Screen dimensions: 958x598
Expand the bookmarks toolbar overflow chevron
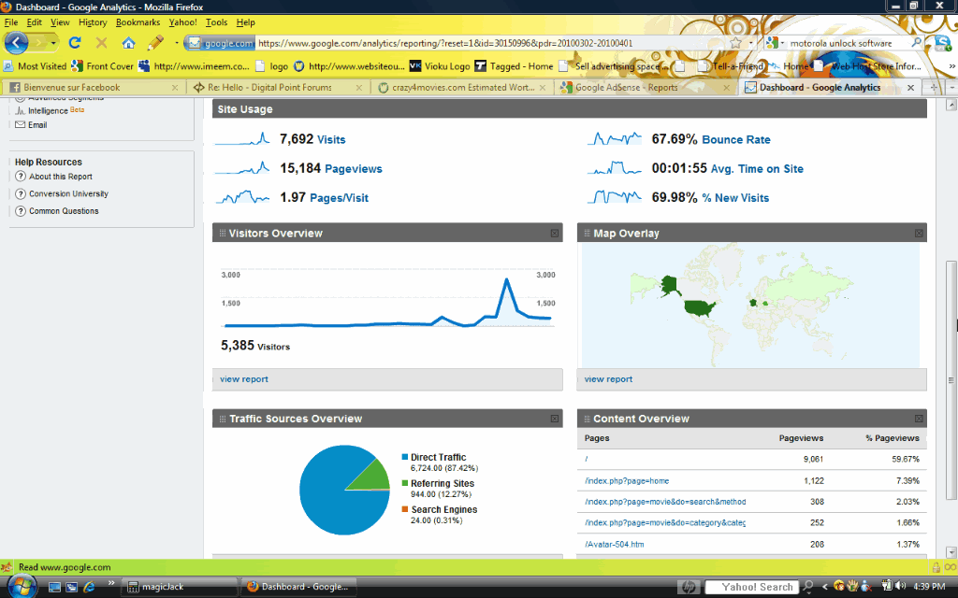click(951, 66)
